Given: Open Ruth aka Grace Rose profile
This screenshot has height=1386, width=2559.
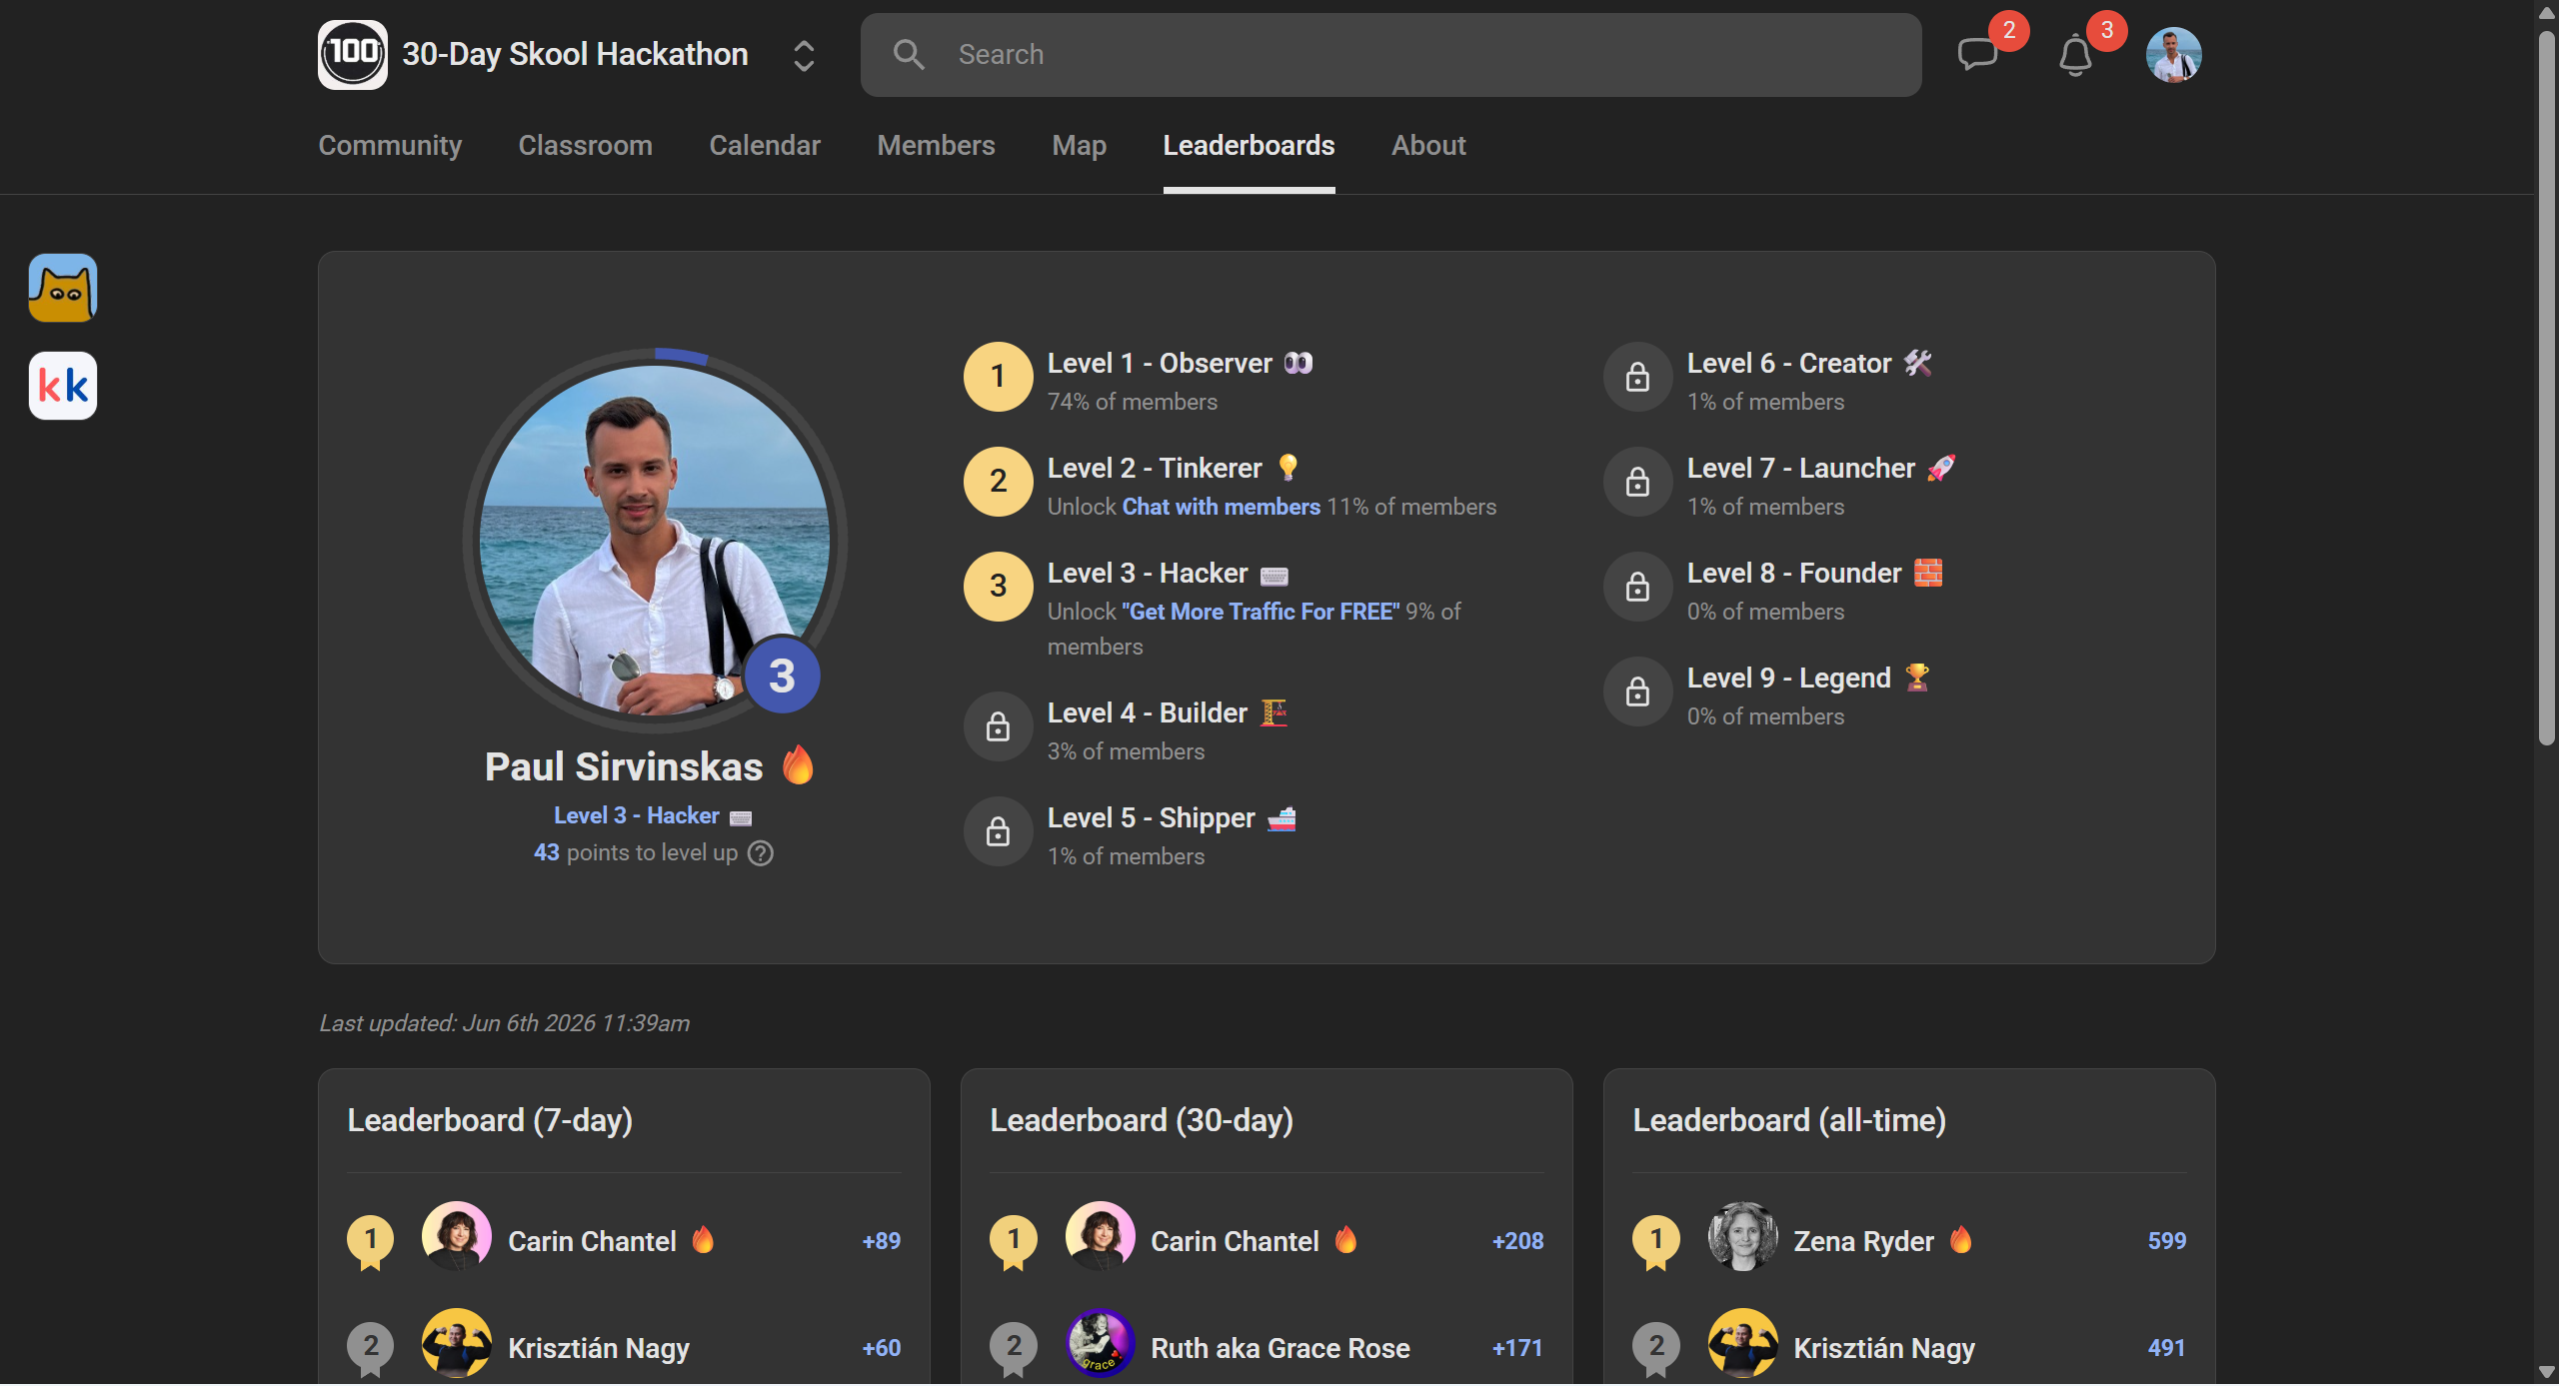Looking at the screenshot, I should pos(1280,1348).
